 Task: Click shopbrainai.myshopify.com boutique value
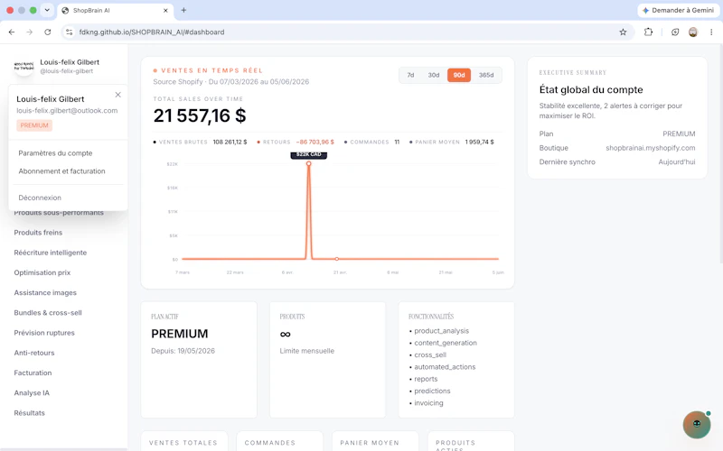click(x=650, y=148)
